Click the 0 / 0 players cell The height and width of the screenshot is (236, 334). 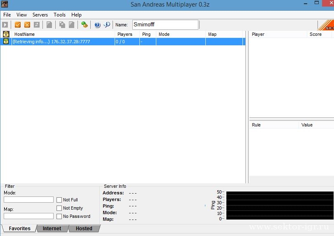point(127,42)
